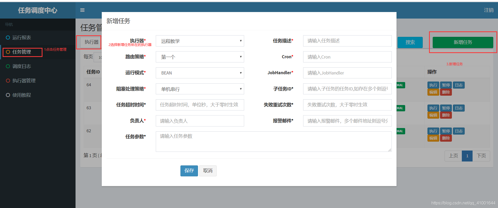The image size is (498, 208).
Task: Click 执行 button for task 62
Action: (x=433, y=131)
